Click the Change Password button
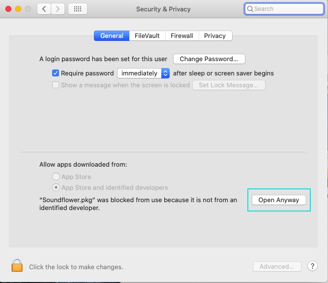This screenshot has width=328, height=283. click(x=209, y=59)
